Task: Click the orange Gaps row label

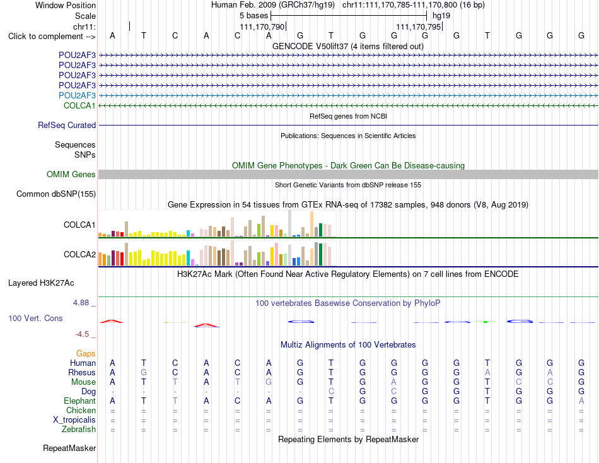Action: pos(86,354)
